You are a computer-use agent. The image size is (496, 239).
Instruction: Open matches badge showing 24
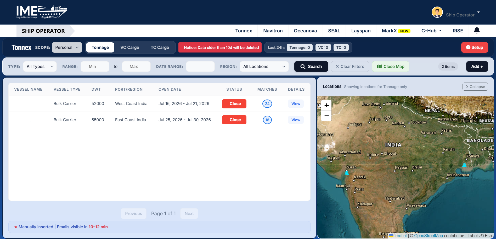[x=267, y=104]
